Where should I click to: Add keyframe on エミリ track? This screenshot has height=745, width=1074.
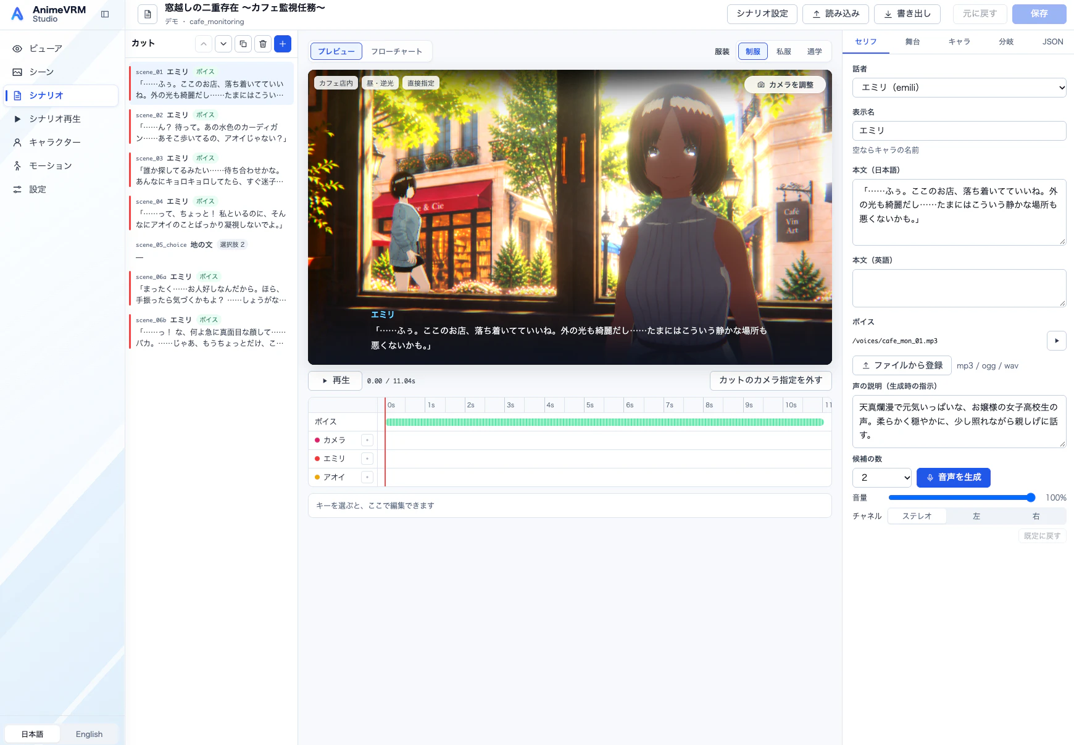(x=367, y=459)
